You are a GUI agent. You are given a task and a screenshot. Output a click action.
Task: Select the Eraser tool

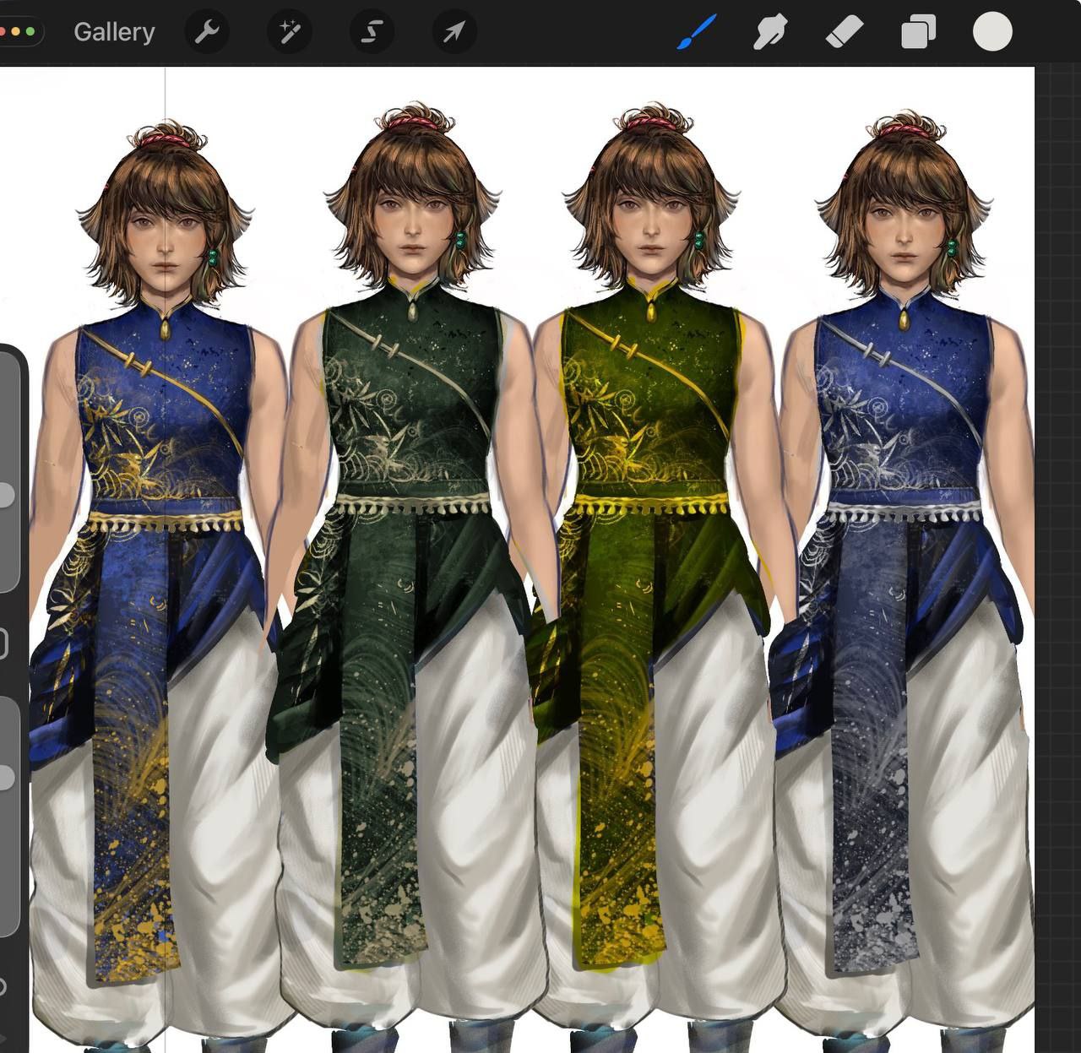coord(844,32)
